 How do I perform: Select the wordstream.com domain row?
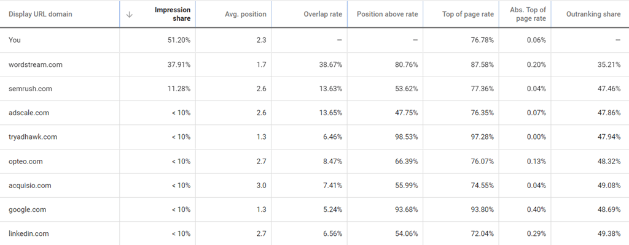pyautogui.click(x=36, y=64)
